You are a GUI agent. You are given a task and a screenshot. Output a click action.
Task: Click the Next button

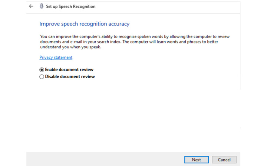click(x=197, y=160)
